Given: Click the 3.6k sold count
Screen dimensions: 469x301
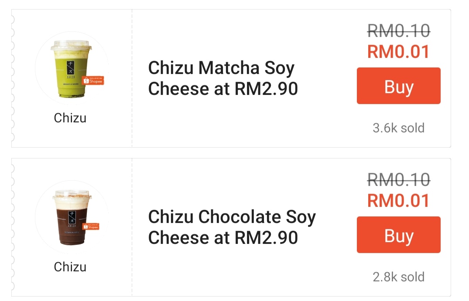Looking at the screenshot, I should click(x=398, y=128).
